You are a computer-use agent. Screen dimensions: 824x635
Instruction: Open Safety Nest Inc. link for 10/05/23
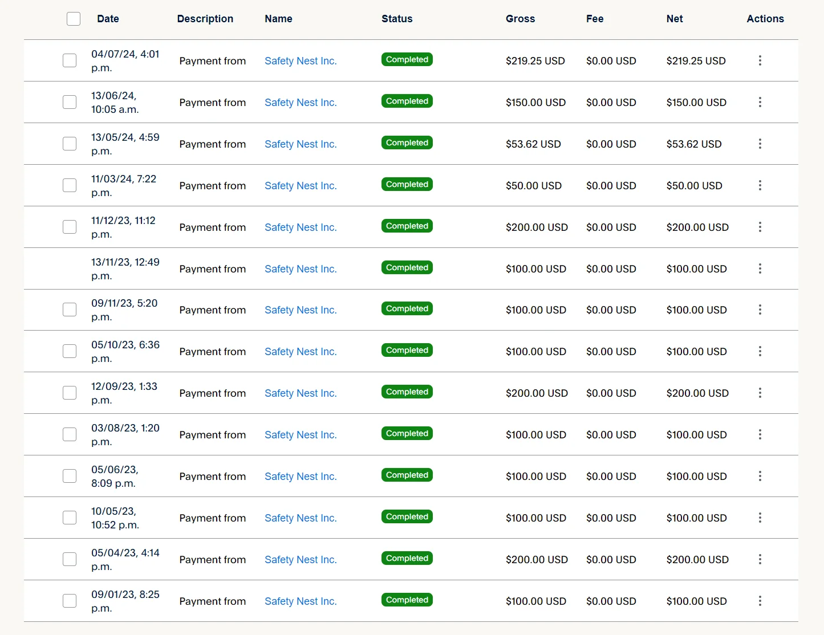click(x=301, y=518)
